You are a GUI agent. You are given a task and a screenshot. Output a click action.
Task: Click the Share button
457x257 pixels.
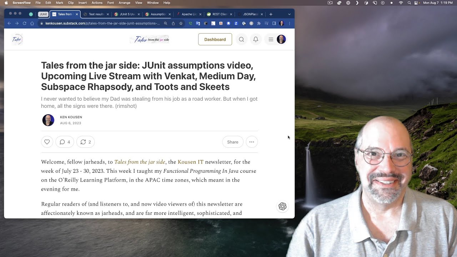(x=233, y=142)
